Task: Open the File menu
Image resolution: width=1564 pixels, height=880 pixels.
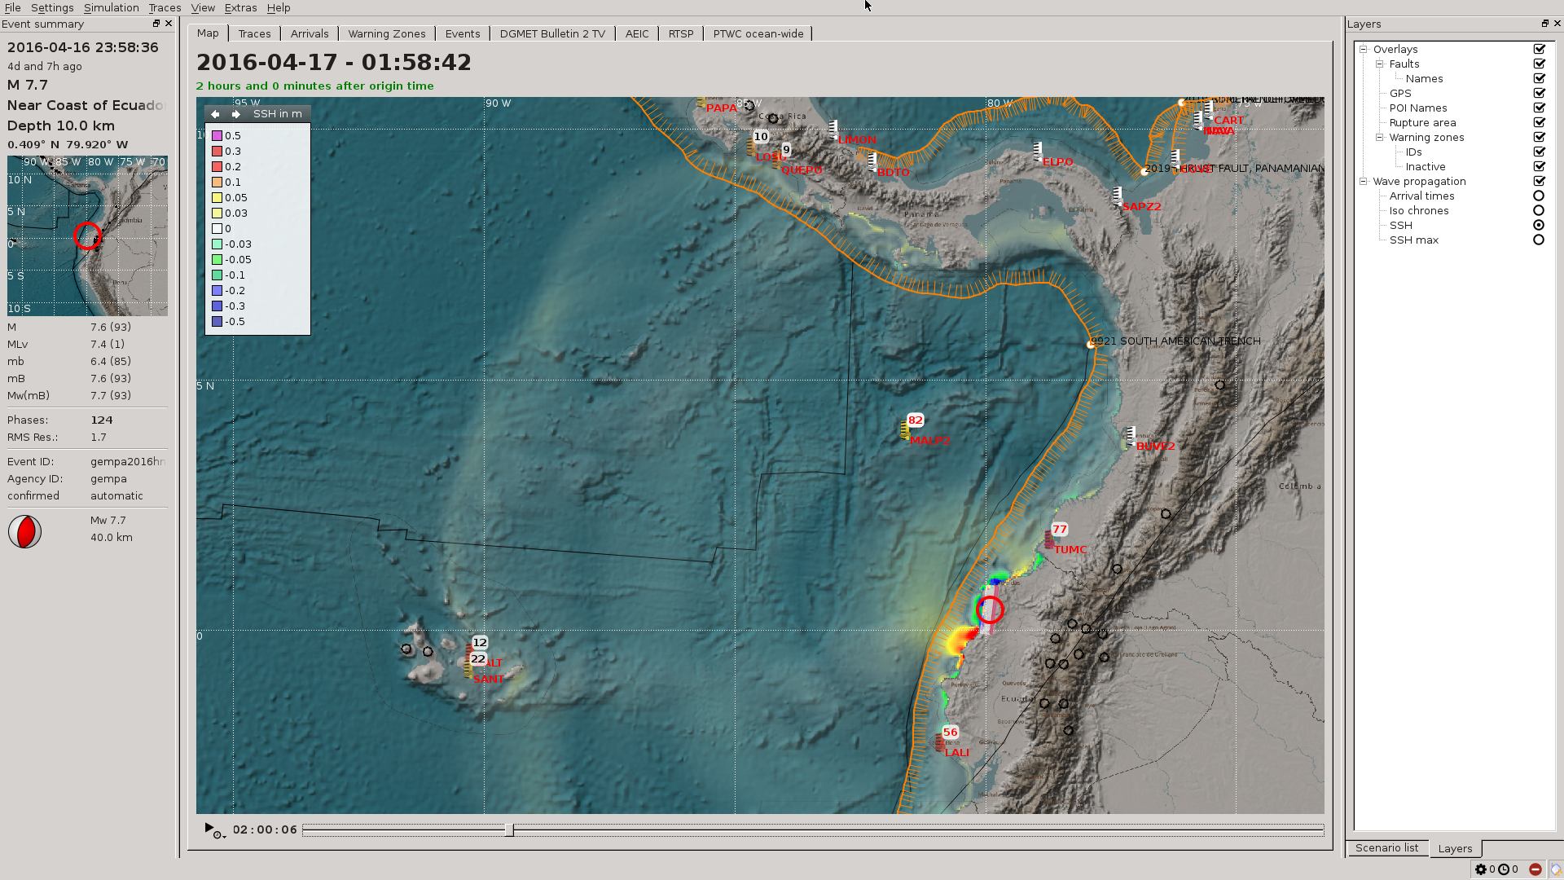Action: [13, 8]
